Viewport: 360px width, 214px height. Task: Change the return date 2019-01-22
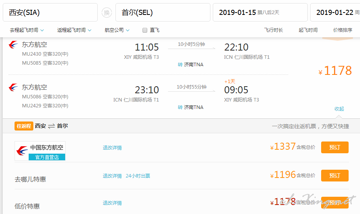click(335, 13)
